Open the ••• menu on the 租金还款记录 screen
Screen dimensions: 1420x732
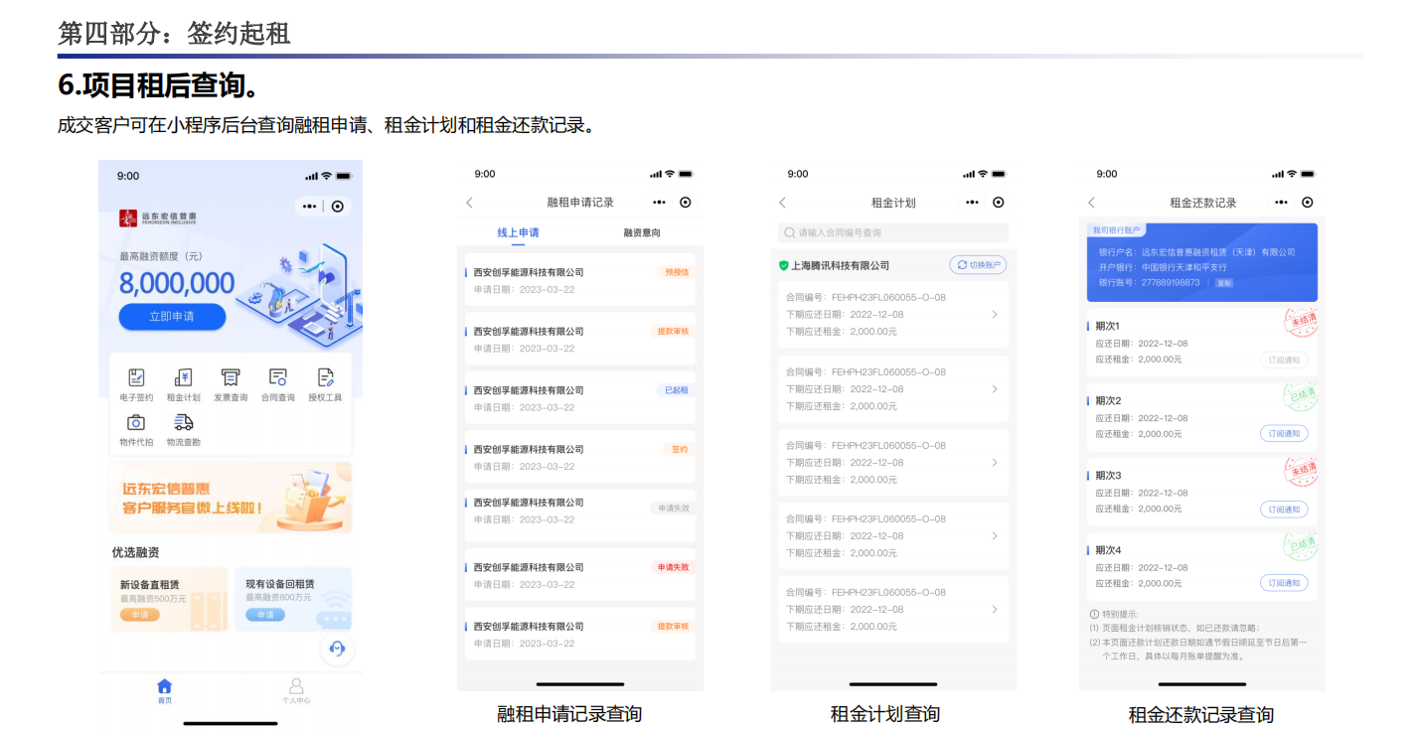point(1281,203)
